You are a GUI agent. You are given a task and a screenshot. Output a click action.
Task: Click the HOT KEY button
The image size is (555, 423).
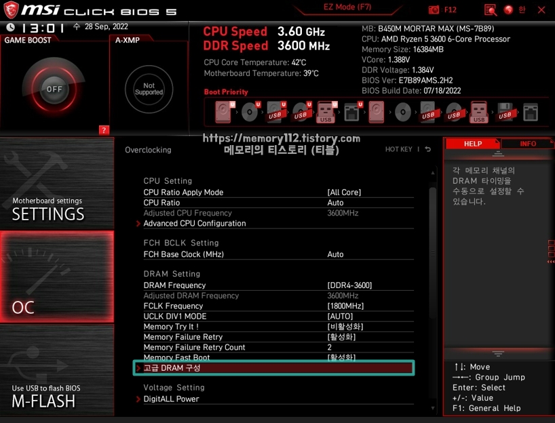[398, 149]
